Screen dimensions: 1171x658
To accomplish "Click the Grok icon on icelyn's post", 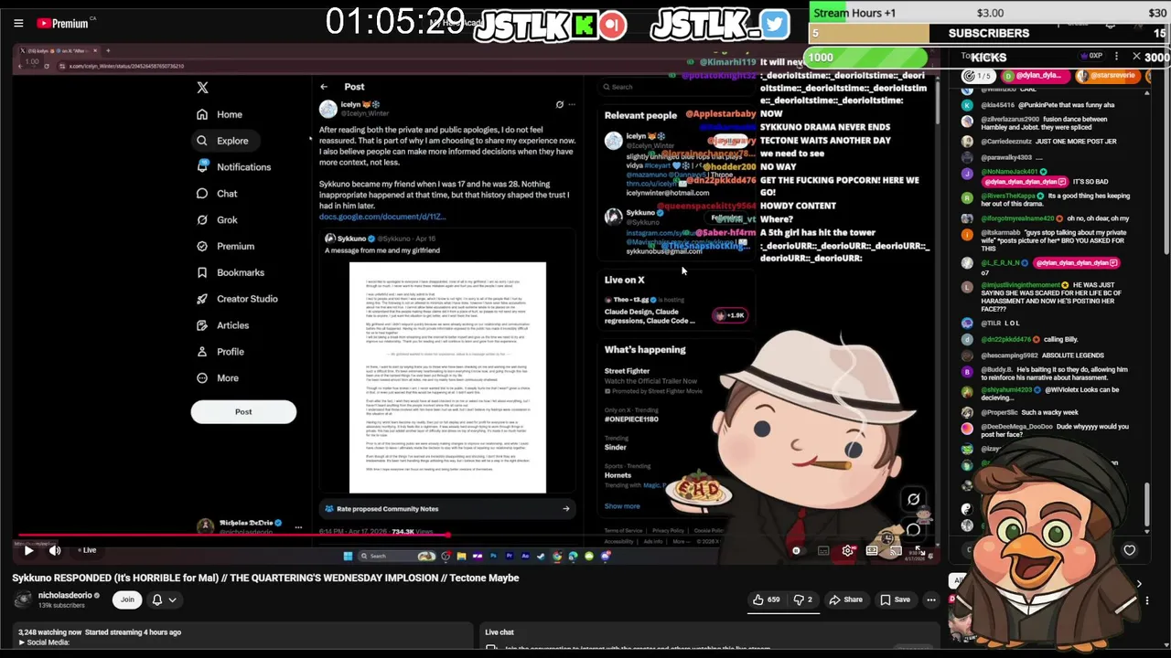I will point(560,104).
